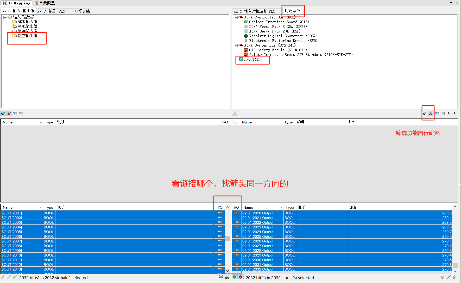
Task: Select the $OUT[2001] row
Action: tap(112, 213)
